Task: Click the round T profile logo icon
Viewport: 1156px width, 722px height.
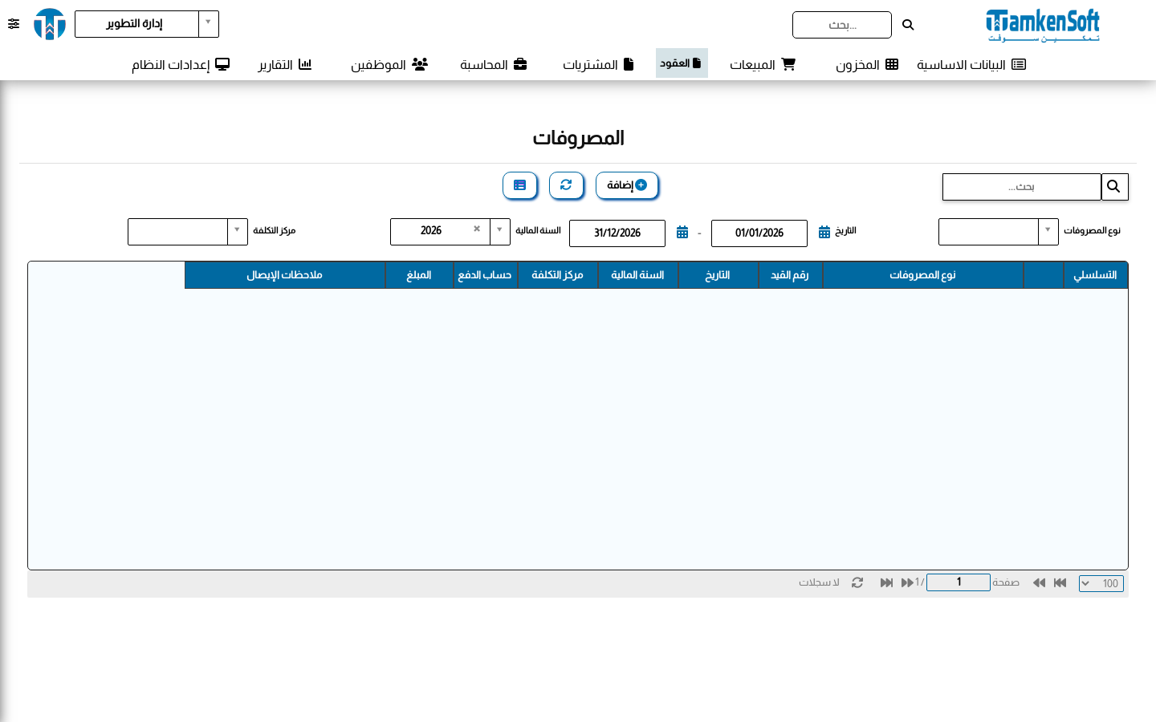Action: click(50, 24)
